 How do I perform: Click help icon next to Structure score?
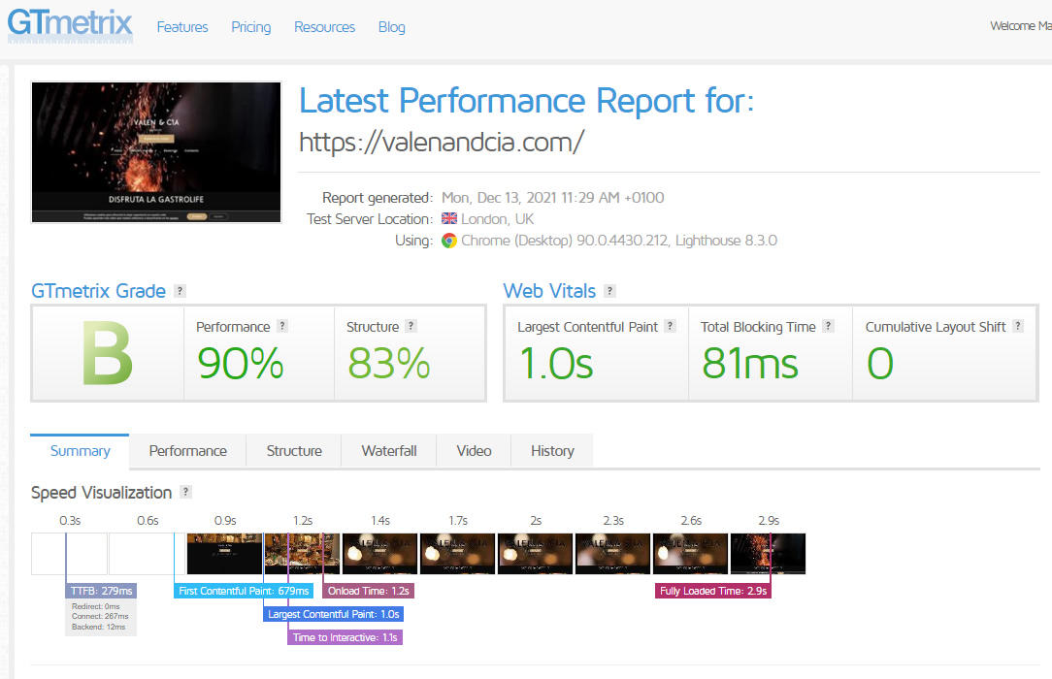point(411,326)
